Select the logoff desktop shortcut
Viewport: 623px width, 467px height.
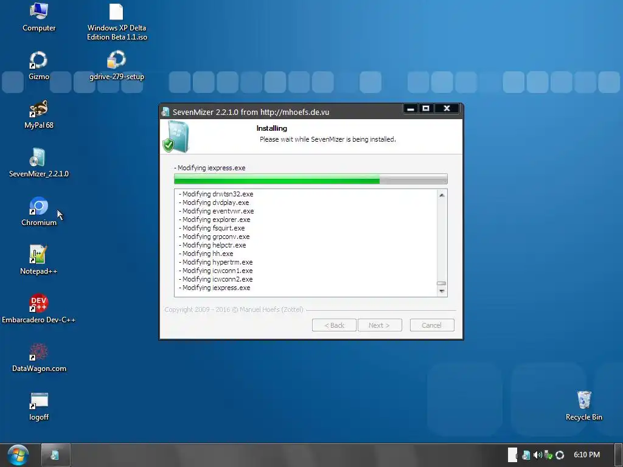click(x=38, y=407)
